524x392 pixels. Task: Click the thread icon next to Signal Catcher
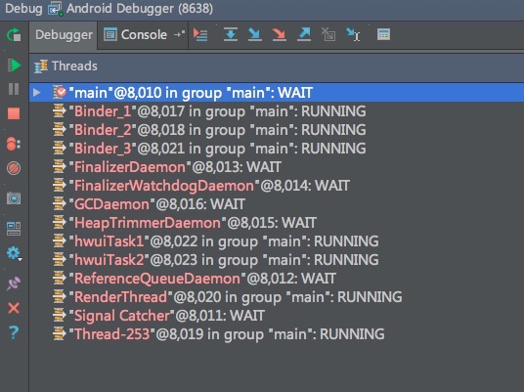tap(60, 316)
